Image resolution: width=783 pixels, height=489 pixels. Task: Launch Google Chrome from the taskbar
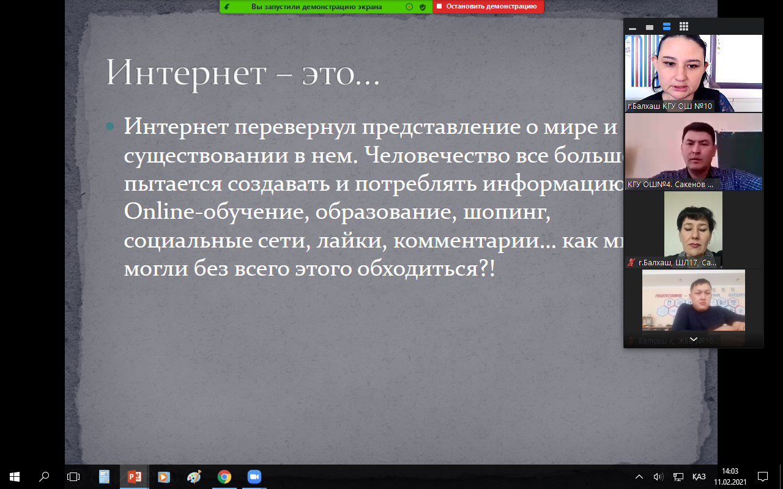pos(225,477)
